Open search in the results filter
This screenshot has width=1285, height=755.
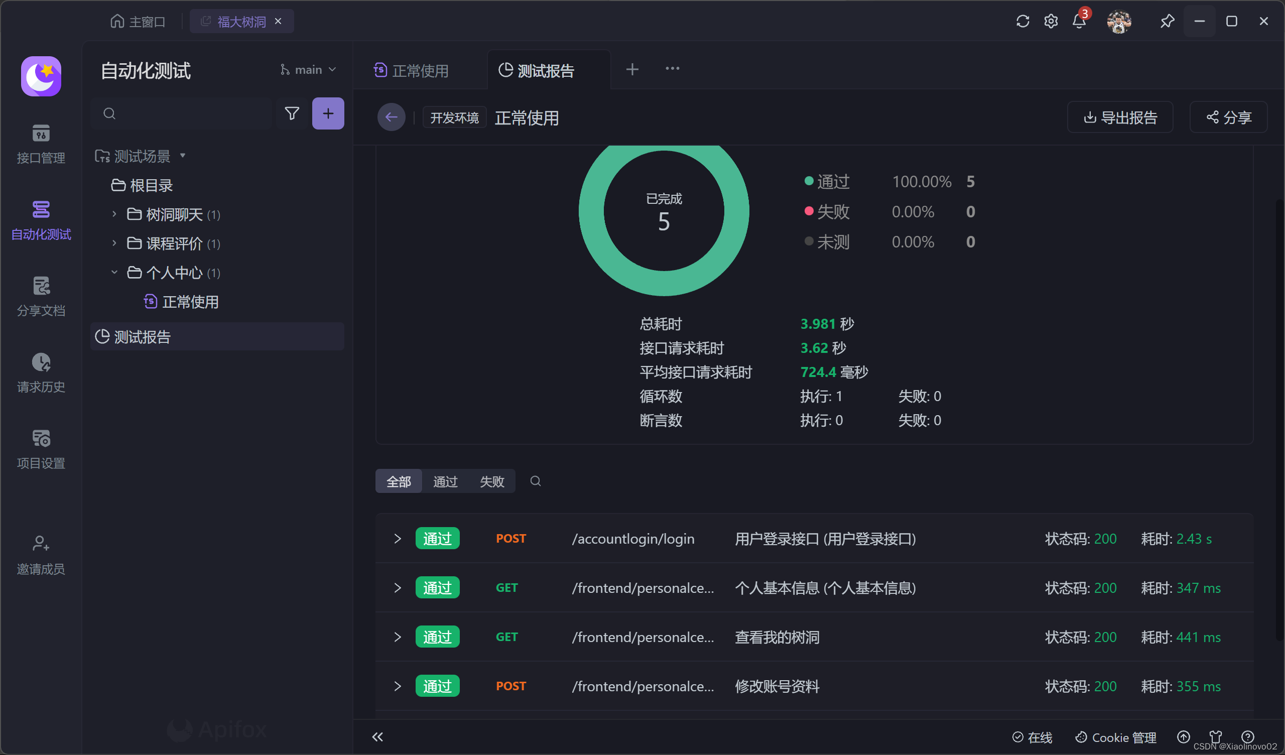(535, 480)
